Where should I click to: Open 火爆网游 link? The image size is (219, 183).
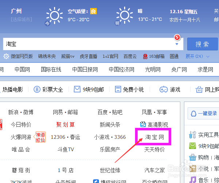(x=21, y=137)
